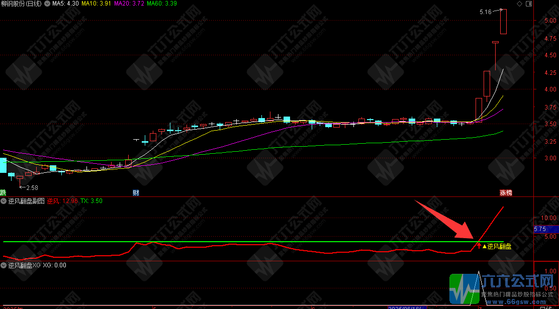Click the 财 marker below the chart

coord(135,192)
